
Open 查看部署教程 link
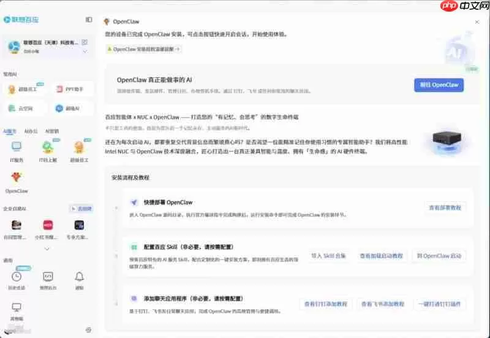tap(445, 207)
